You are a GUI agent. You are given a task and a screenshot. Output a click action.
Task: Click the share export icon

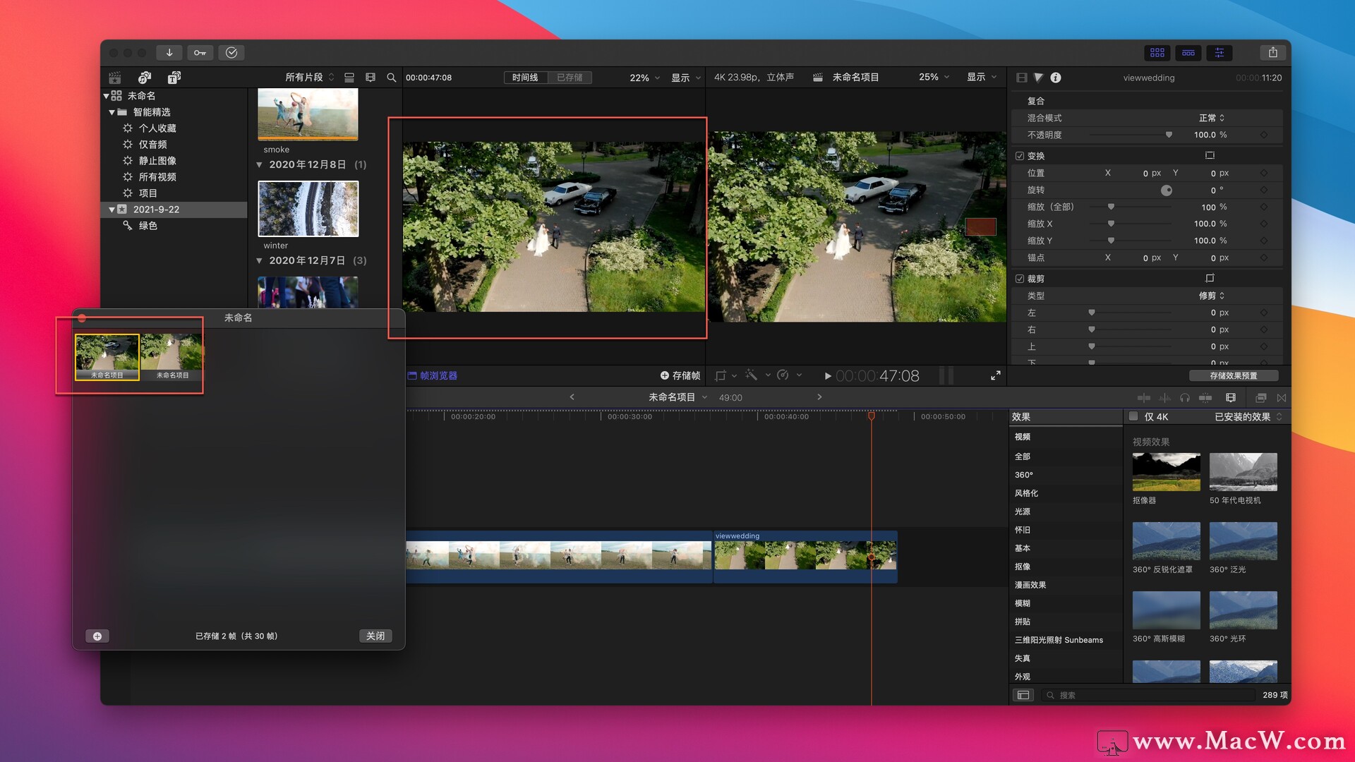tap(1272, 52)
